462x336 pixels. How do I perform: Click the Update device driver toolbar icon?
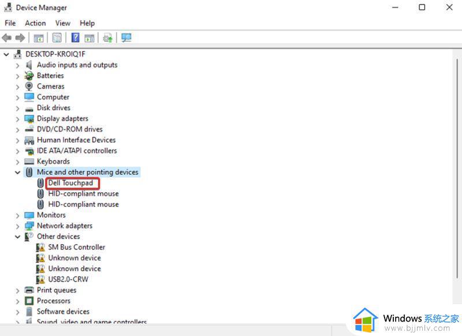click(107, 38)
